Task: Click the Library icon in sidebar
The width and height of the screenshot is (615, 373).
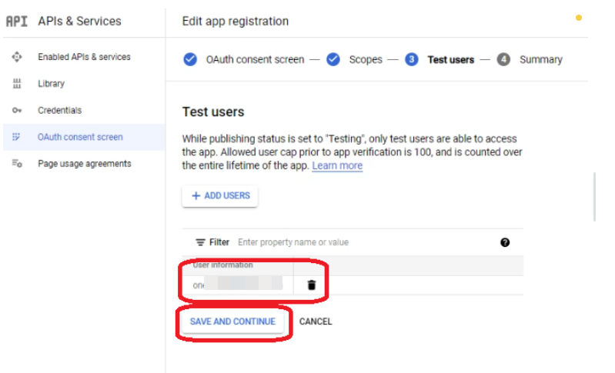Action: 17,84
